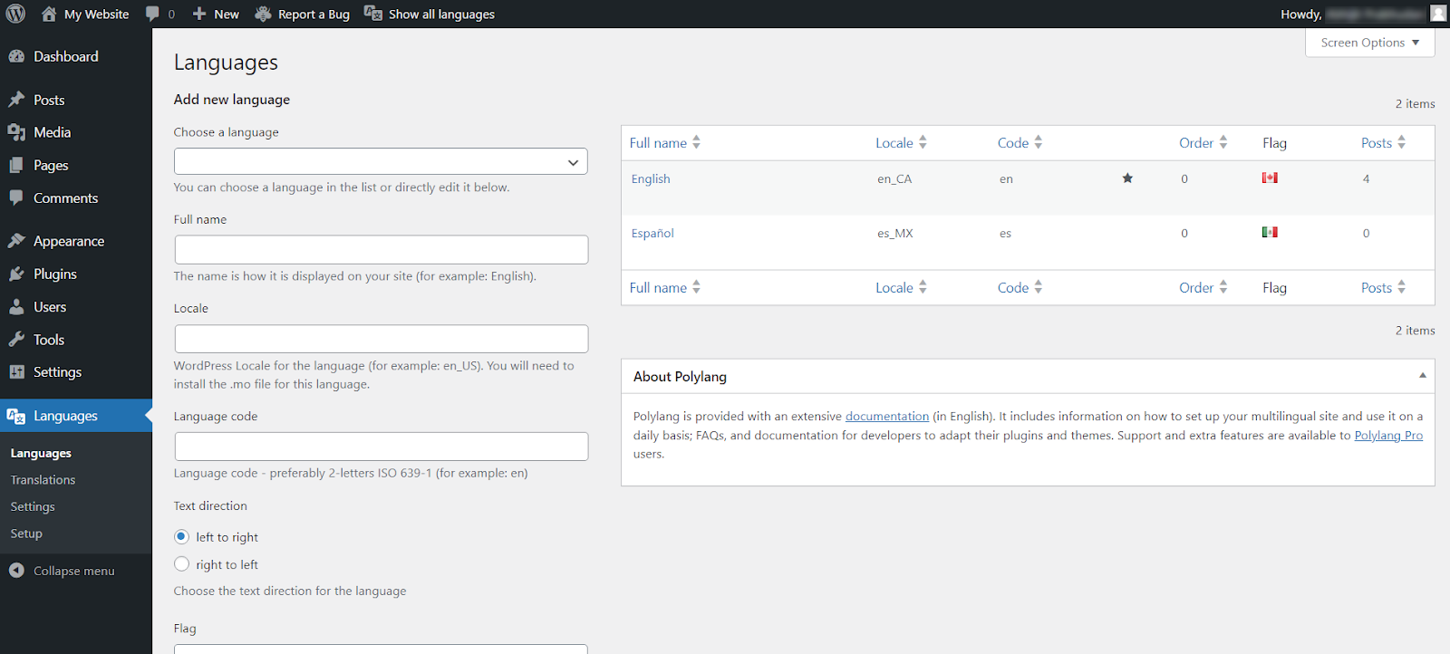Open the Appearance menu label

pyautogui.click(x=69, y=241)
